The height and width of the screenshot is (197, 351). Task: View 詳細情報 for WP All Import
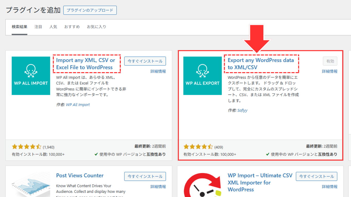point(158,71)
